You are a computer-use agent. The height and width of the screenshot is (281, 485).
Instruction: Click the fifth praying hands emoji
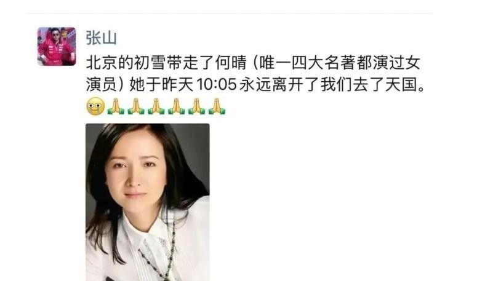tap(197, 106)
